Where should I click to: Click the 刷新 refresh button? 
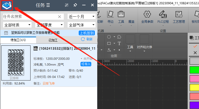click(87, 39)
